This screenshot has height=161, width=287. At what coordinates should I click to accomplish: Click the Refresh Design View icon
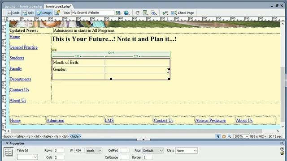point(138,13)
